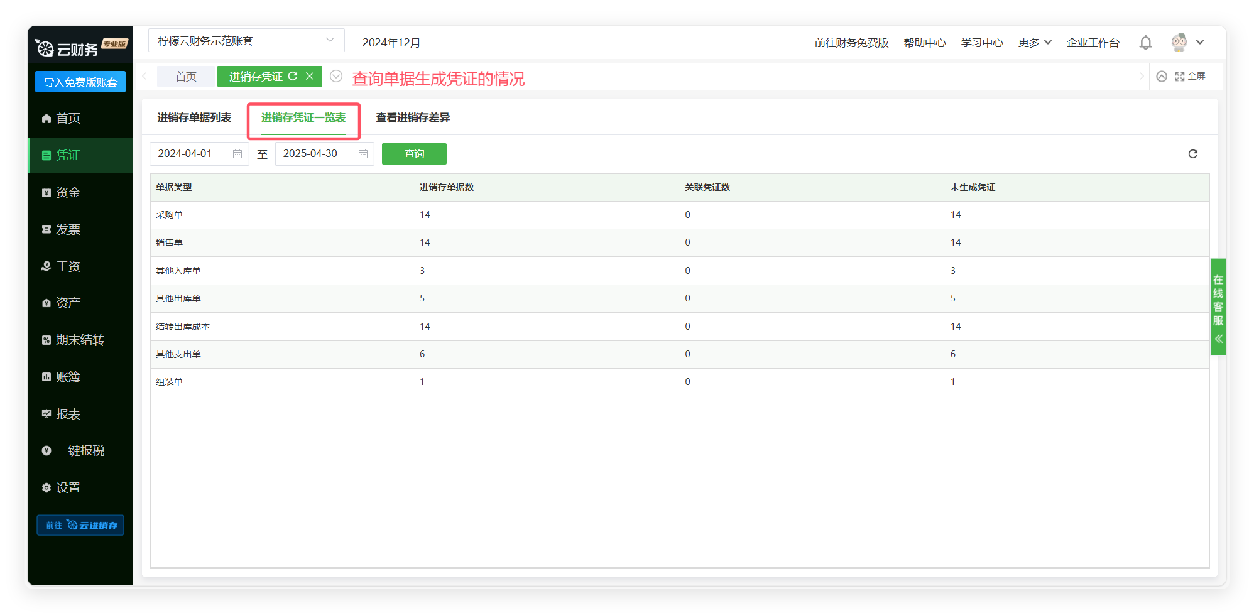Expand the 更多 dropdown menu

[x=1034, y=43]
